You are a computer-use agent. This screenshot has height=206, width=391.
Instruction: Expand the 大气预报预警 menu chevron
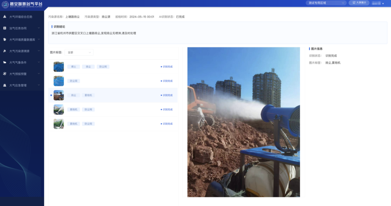tap(39, 74)
